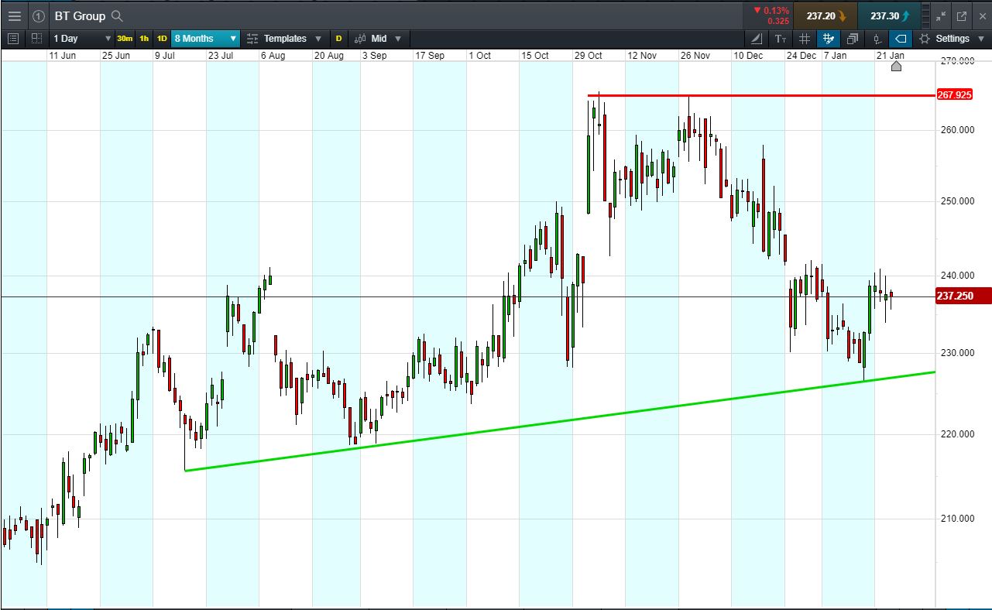Switch to the 30m interval shortcut
This screenshot has width=992, height=610.
125,39
